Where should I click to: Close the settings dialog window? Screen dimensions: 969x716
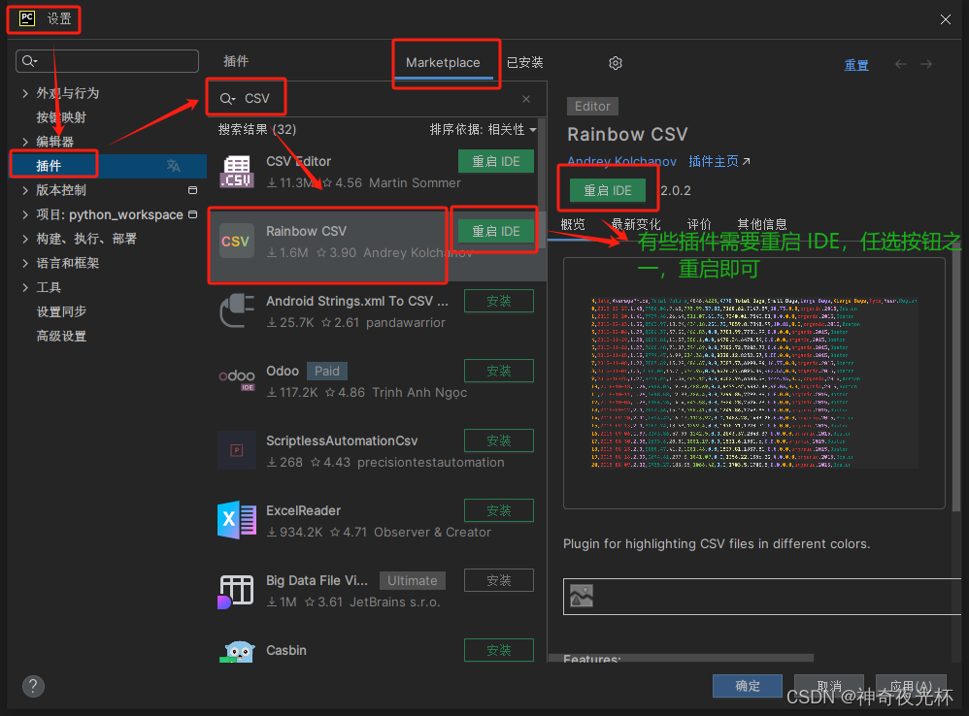click(945, 19)
